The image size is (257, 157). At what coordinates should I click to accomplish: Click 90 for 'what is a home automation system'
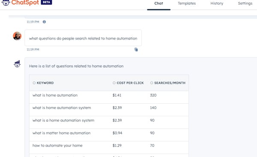pyautogui.click(x=152, y=121)
